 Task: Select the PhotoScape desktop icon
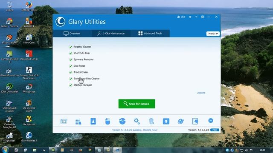[29, 88]
